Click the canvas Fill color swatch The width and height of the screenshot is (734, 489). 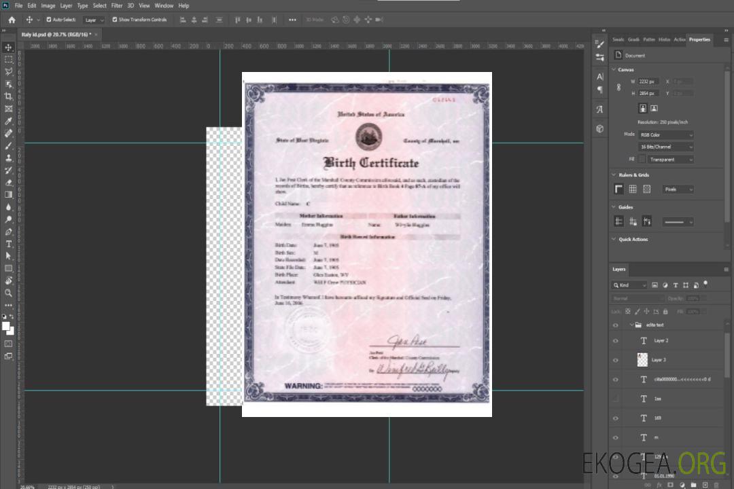click(642, 160)
